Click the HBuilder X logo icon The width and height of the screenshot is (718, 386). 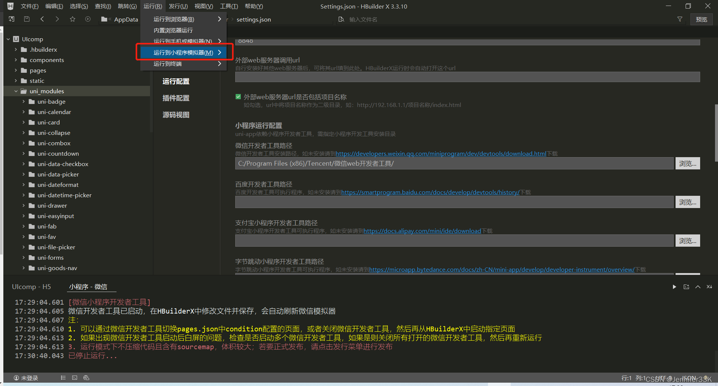coord(10,6)
